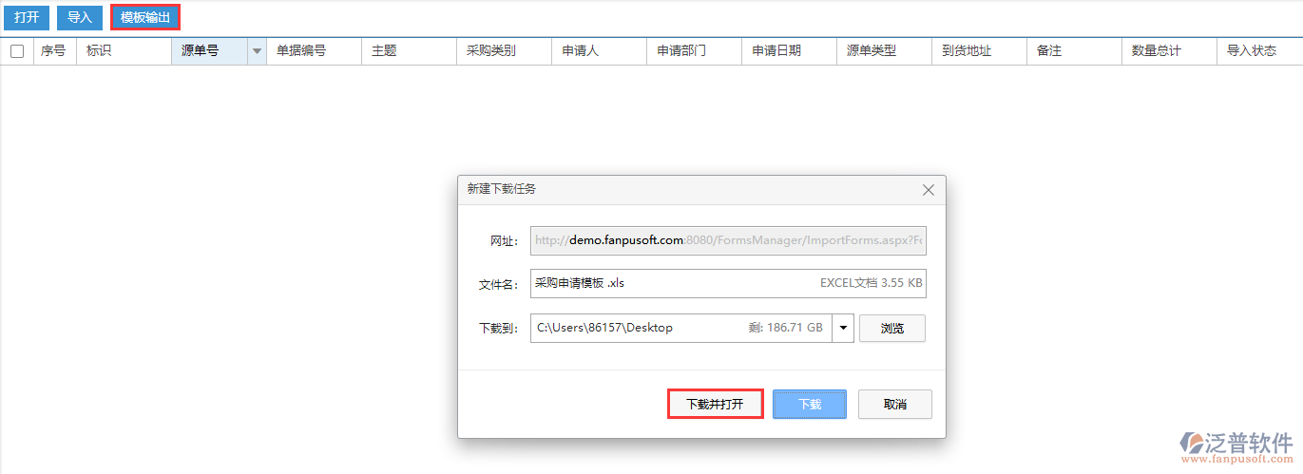
Task: Click the 导入状态 column header
Action: pos(1252,51)
